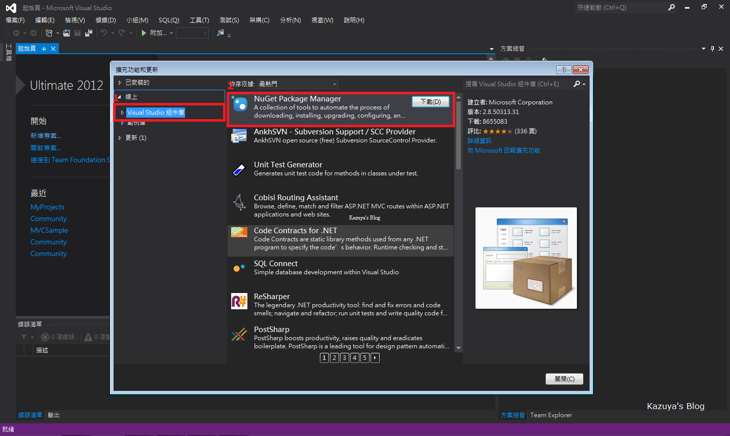Close the 方案總管 panel
Screen dimensions: 730x436
click(x=721, y=49)
